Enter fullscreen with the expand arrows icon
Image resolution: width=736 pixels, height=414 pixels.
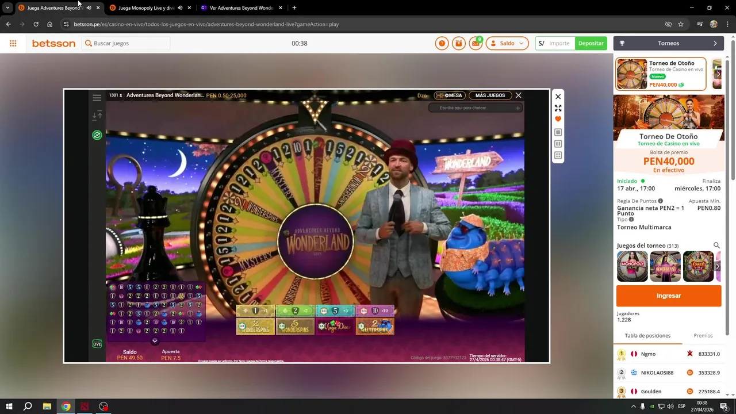[558, 108]
